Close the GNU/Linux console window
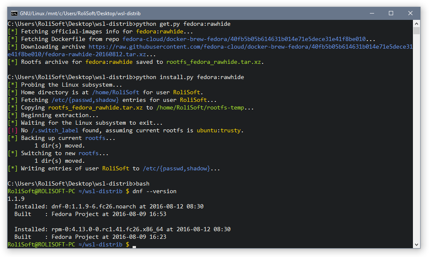This screenshot has height=257, width=429. (410, 13)
